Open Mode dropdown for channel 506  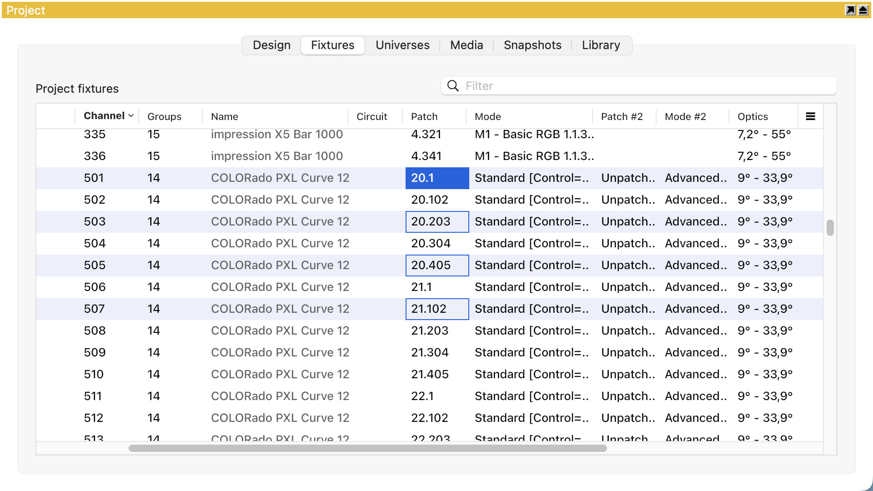coord(531,287)
